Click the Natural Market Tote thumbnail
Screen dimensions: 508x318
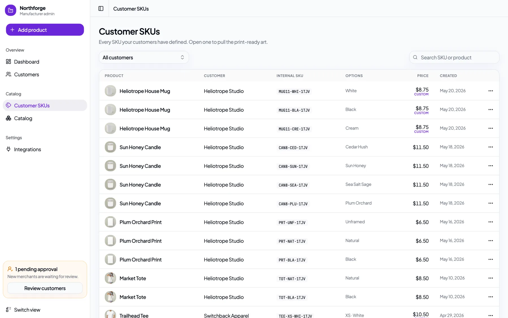coord(110,278)
